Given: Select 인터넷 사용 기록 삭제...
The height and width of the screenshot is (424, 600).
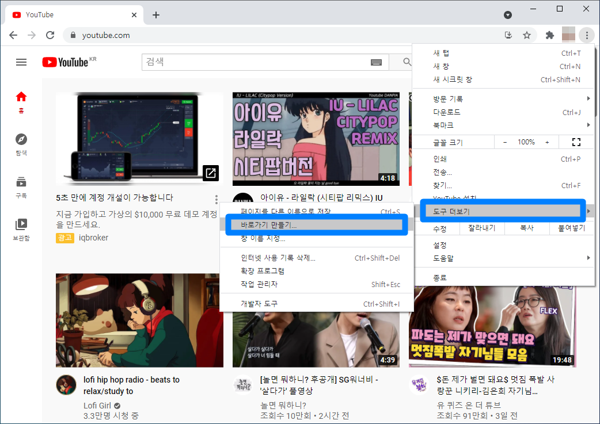Looking at the screenshot, I should click(x=317, y=258).
